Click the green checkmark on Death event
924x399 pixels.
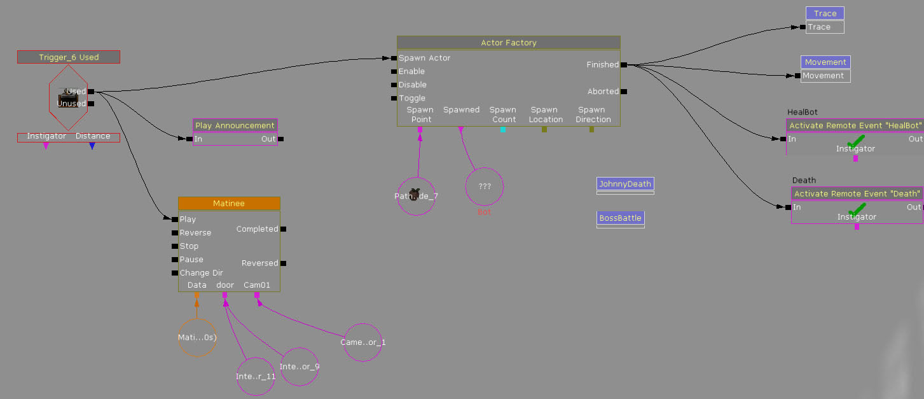[x=857, y=207]
